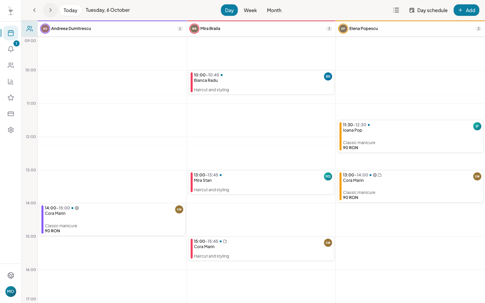Image resolution: width=485 pixels, height=303 pixels.
Task: Switch to Month view tab
Action: 274,10
